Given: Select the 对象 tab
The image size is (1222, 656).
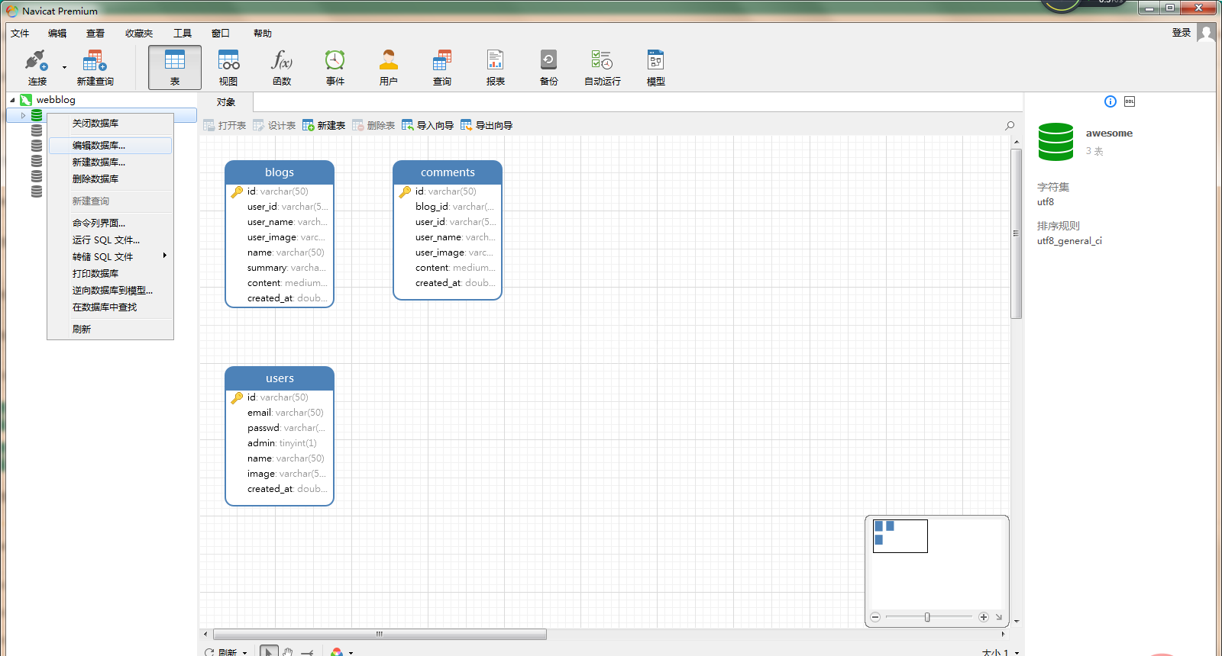Looking at the screenshot, I should [226, 102].
